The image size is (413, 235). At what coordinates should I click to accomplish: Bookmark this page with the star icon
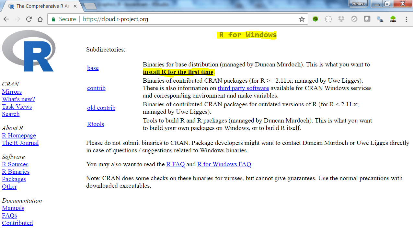tap(302, 19)
